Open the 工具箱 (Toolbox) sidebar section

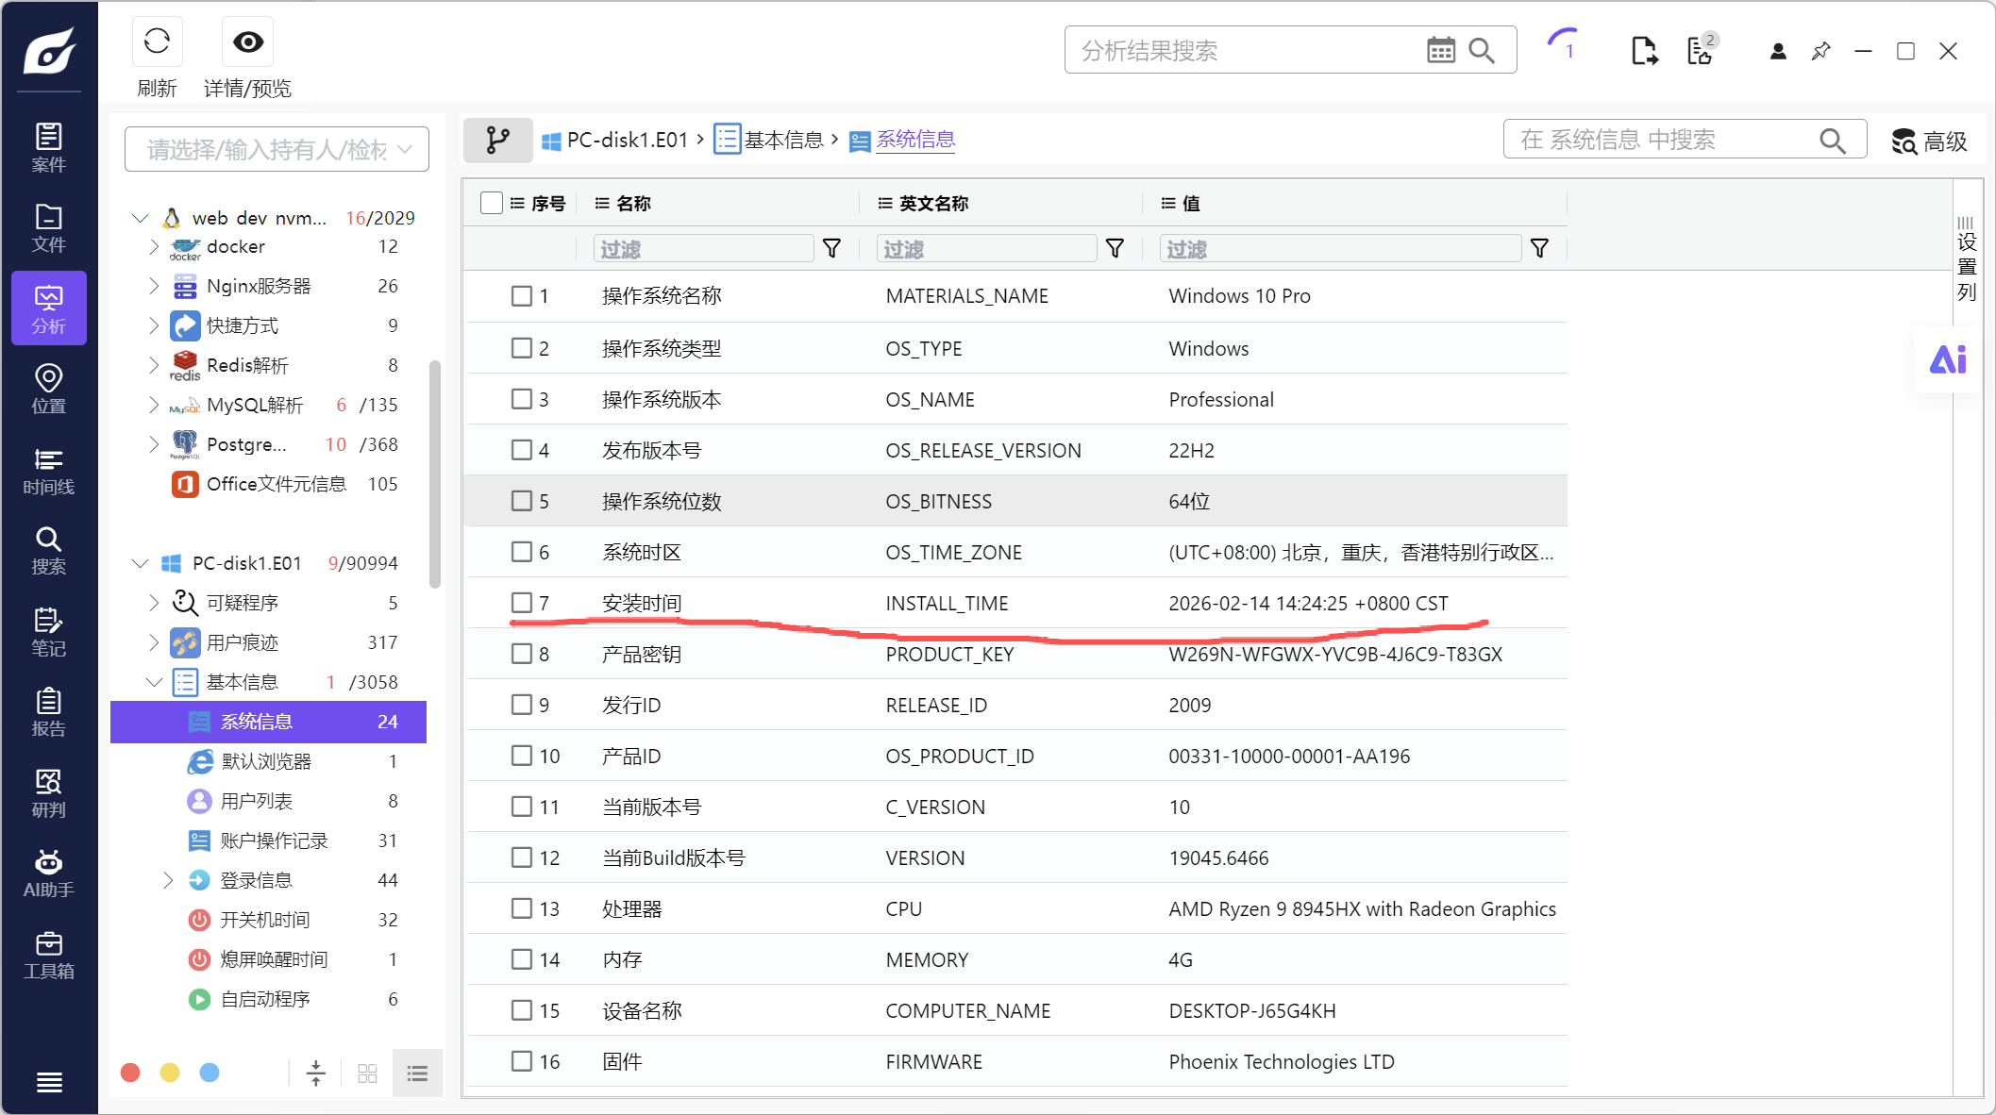click(49, 955)
